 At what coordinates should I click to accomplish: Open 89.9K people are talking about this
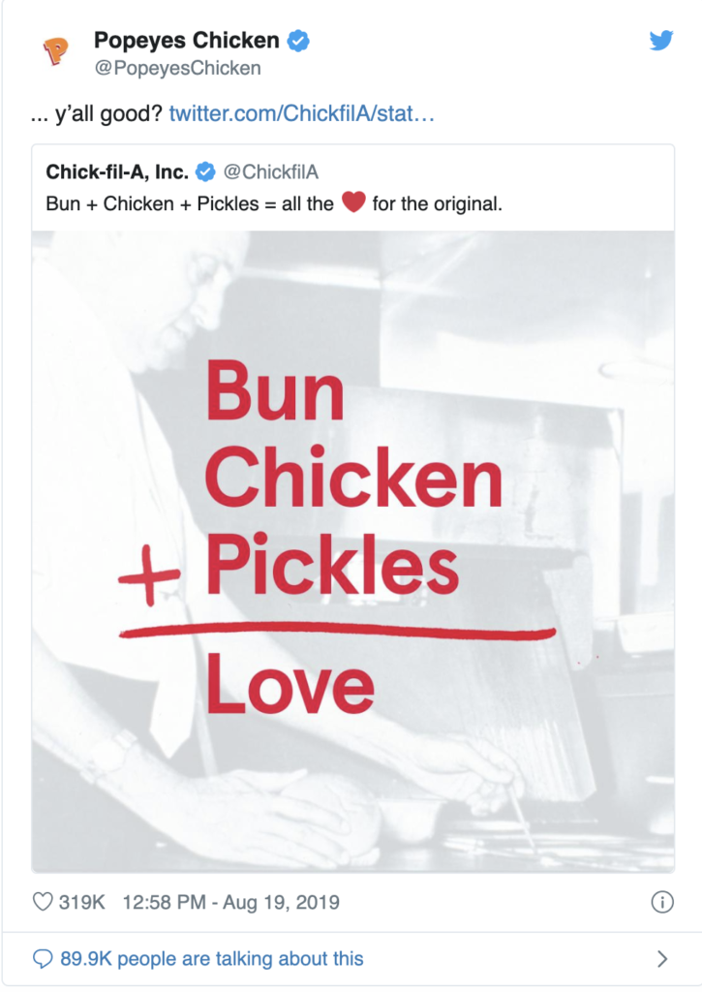pos(212,959)
